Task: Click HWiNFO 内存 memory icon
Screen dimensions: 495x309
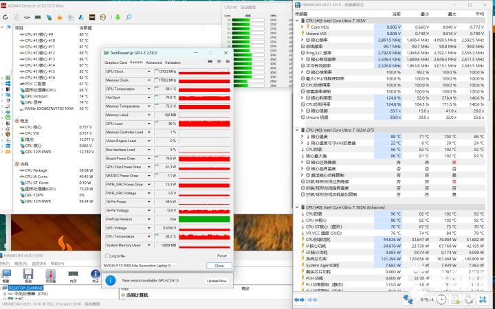Action: pyautogui.click(x=74, y=275)
